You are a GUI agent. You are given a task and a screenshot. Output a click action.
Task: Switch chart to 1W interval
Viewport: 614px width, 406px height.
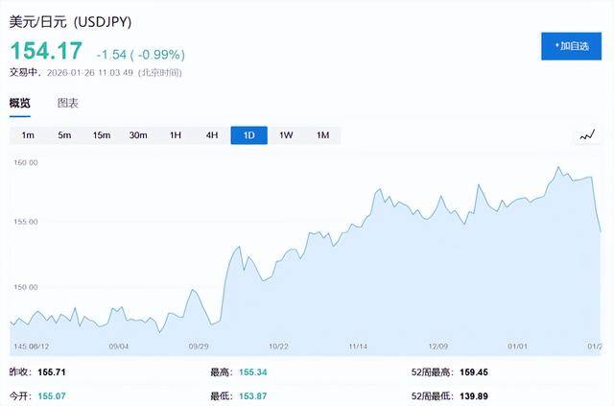(x=286, y=135)
